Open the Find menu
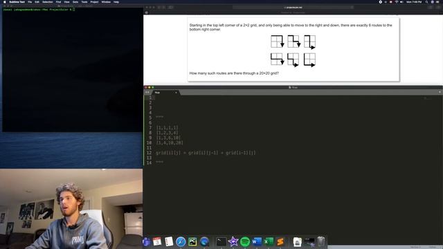 click(58, 2)
